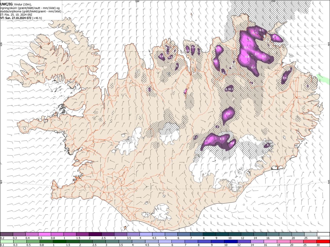
Task: Click the 'rigning/skúrir' legend description line
Action: (x=30, y=8)
